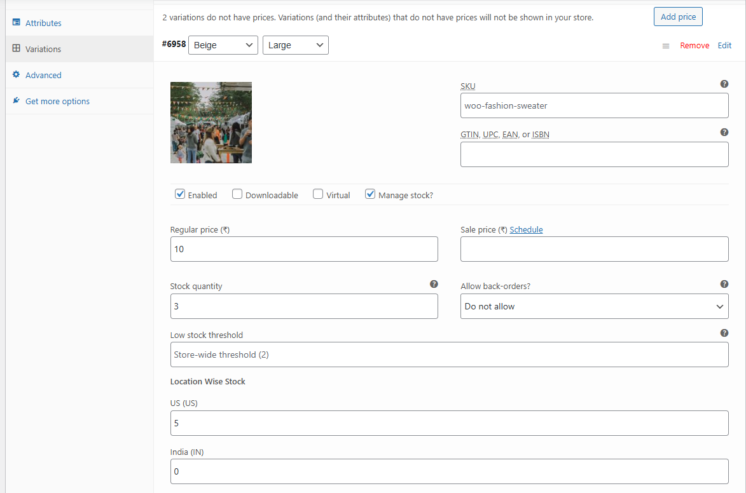Open the Large size dropdown

tap(295, 45)
